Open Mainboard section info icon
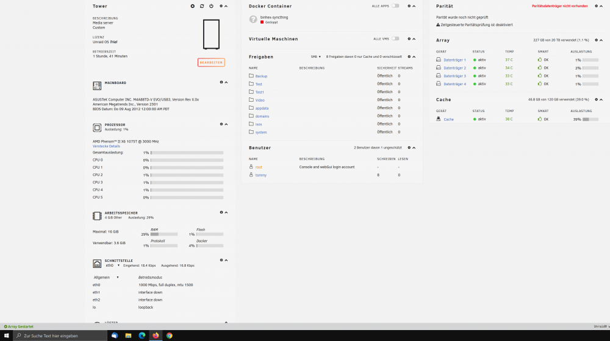Screen dimensions: 610x341 tap(221, 82)
